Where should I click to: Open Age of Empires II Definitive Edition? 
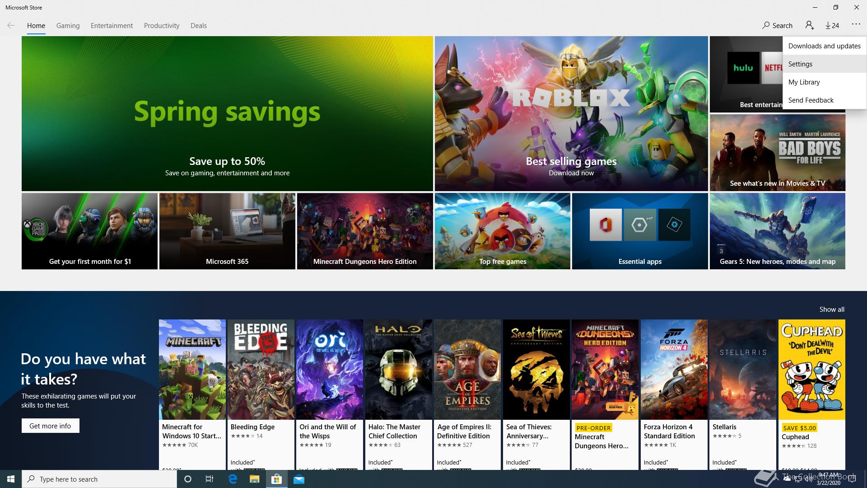467,394
